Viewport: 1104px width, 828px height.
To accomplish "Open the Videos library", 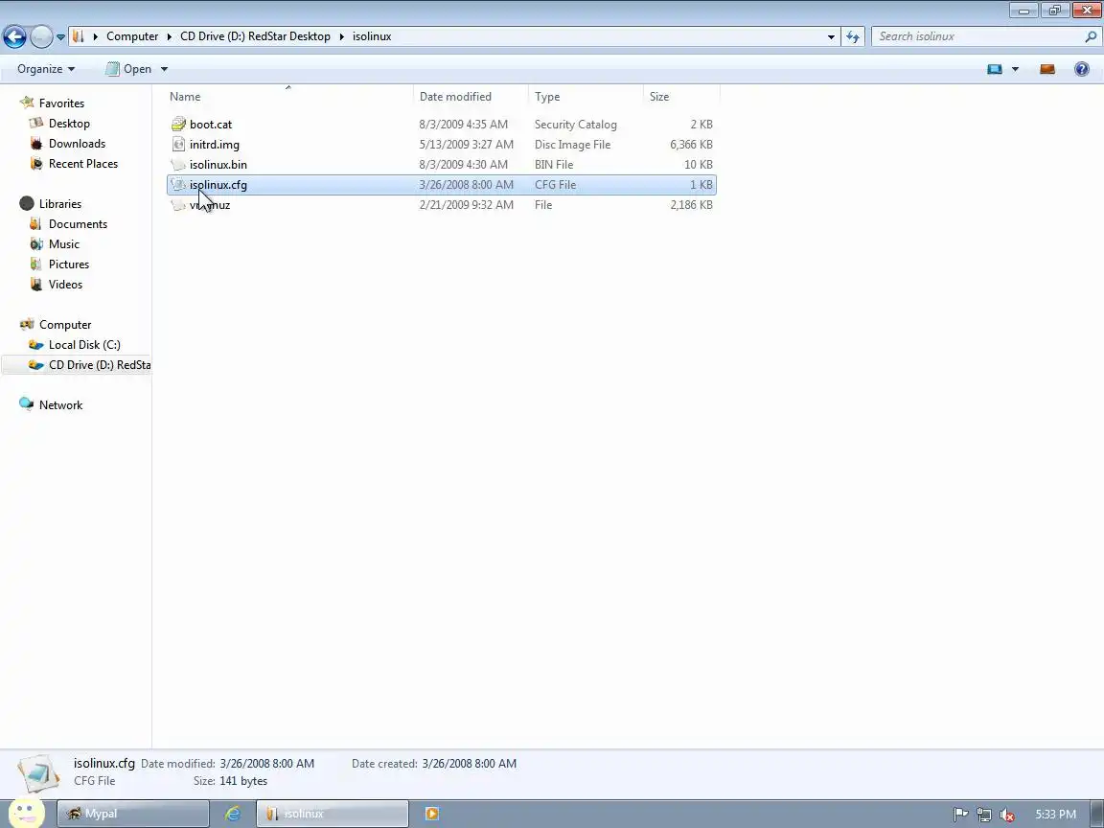I will coord(65,285).
